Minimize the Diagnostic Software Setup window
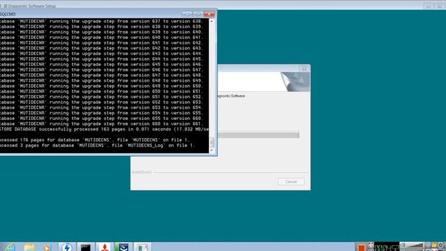The width and height of the screenshot is (446, 251). tap(428, 6)
